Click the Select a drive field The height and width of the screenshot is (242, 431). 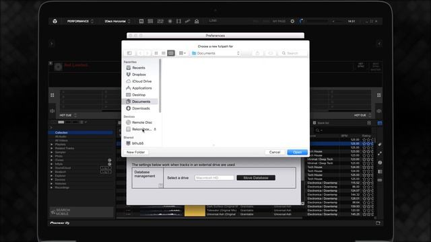214,177
